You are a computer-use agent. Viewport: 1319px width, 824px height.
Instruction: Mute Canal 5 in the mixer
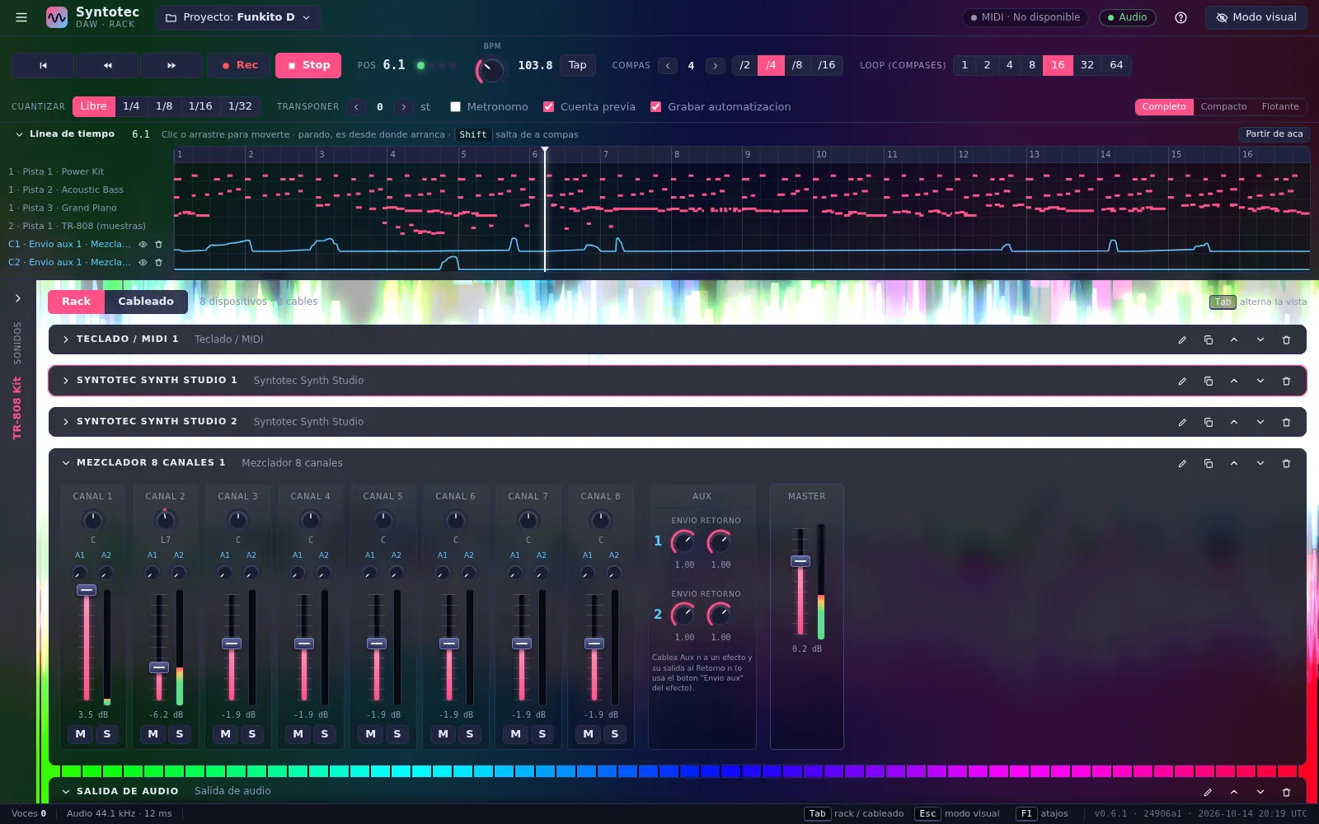click(x=370, y=734)
